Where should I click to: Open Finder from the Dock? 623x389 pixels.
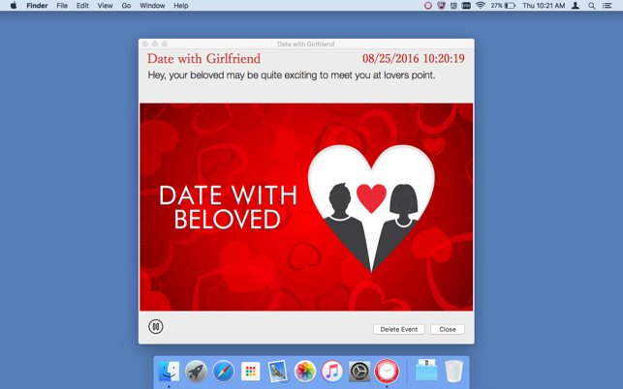[169, 372]
